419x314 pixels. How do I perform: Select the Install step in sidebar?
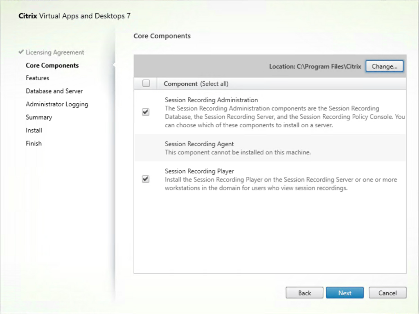pyautogui.click(x=34, y=130)
